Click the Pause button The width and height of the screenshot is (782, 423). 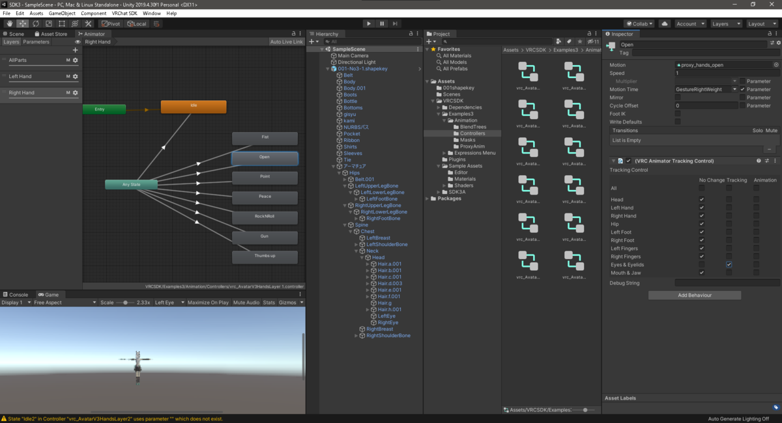tap(382, 23)
